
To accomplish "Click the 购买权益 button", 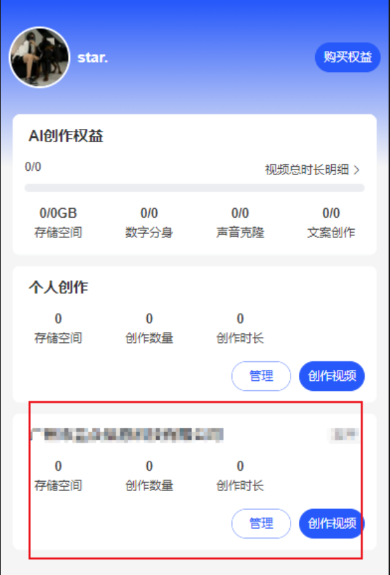I will [x=347, y=57].
